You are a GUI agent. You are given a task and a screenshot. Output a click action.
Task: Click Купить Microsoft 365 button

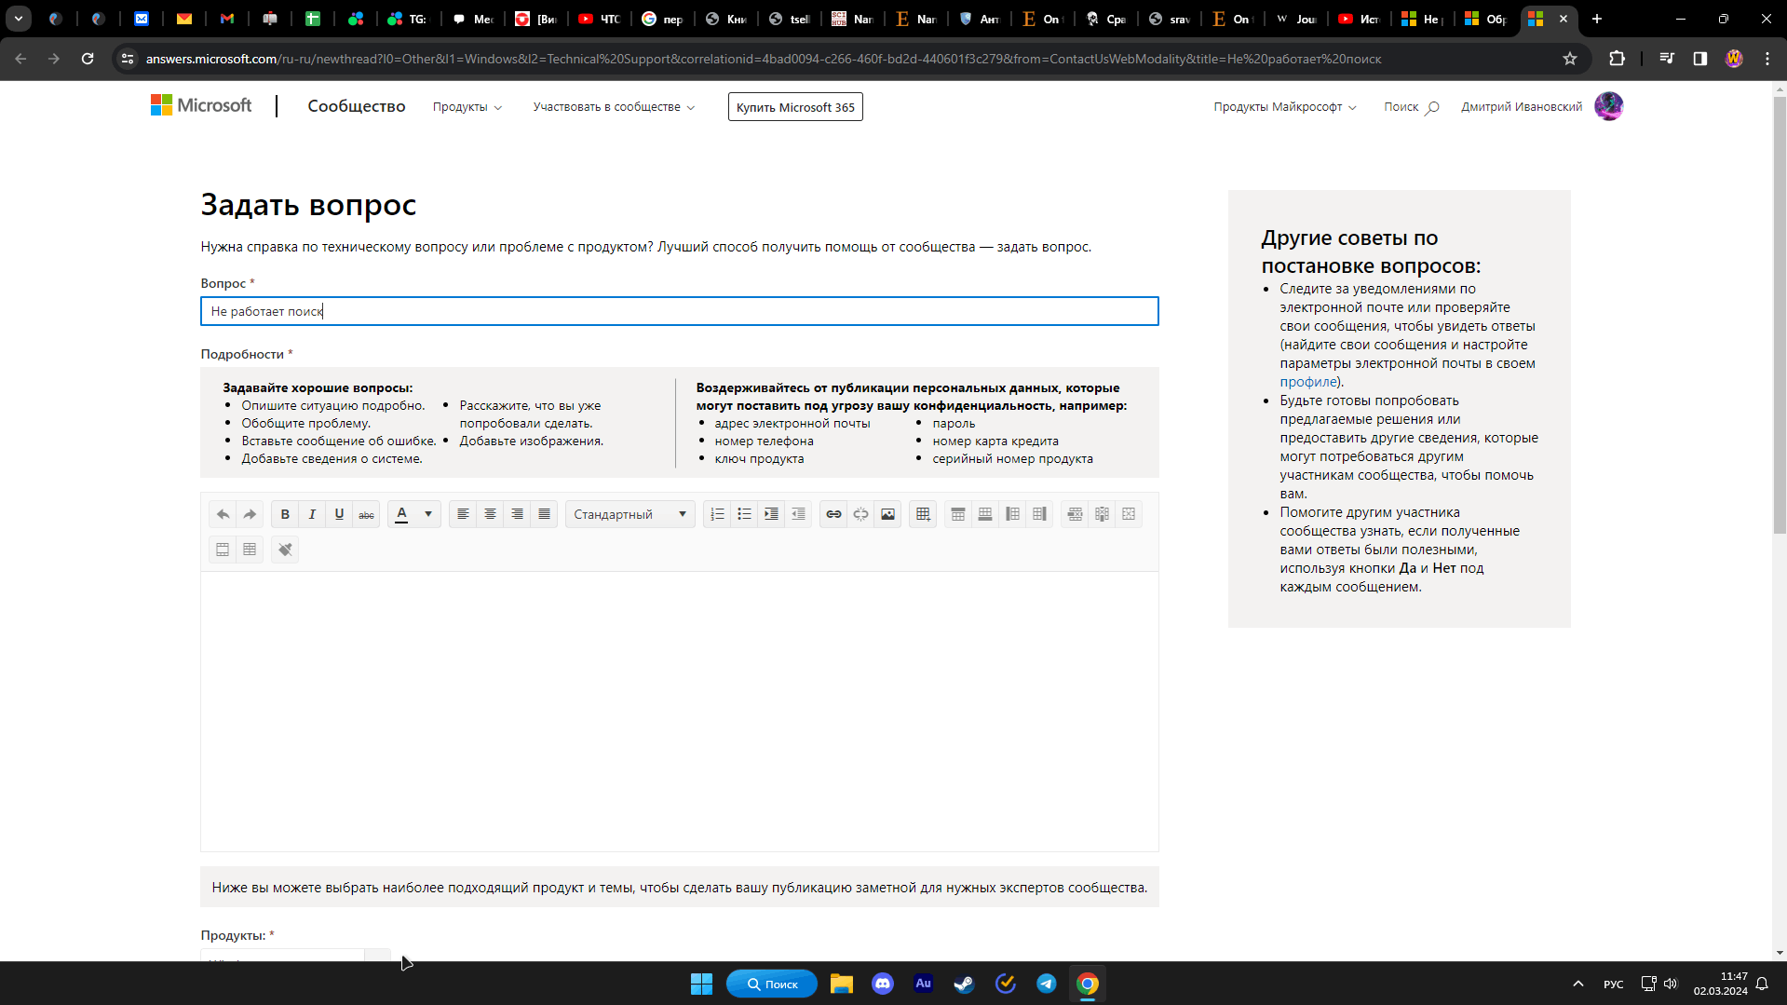tap(795, 107)
